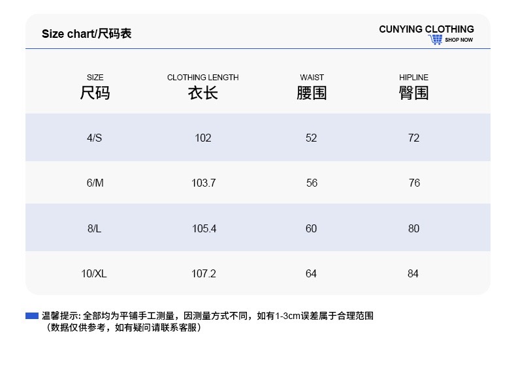Select the SIZE 尺码 column header

(95, 87)
